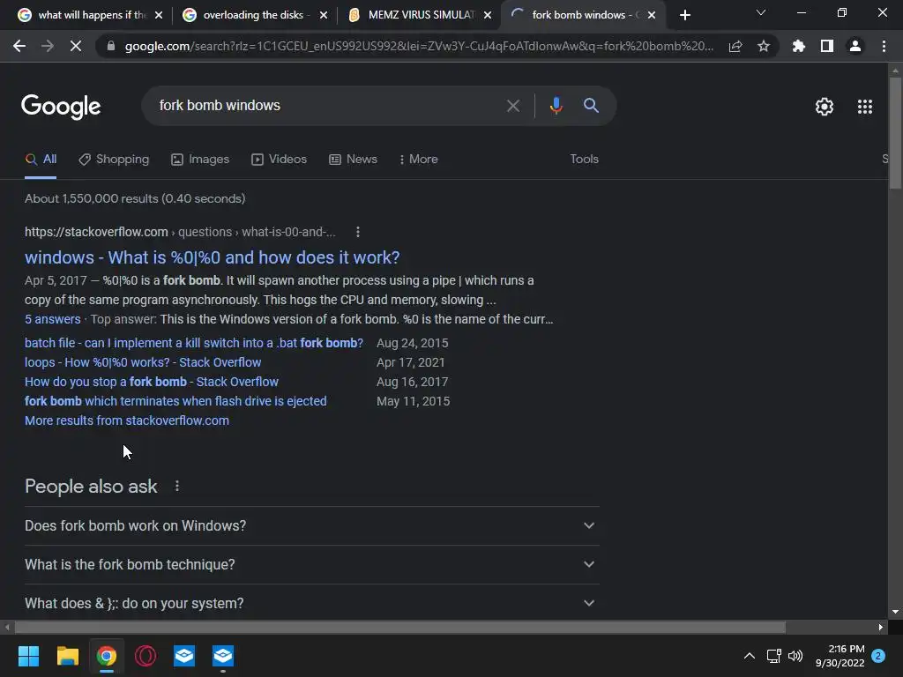Close the 'overloading the disks' tab
Viewport: 903px width, 677px height.
click(324, 15)
